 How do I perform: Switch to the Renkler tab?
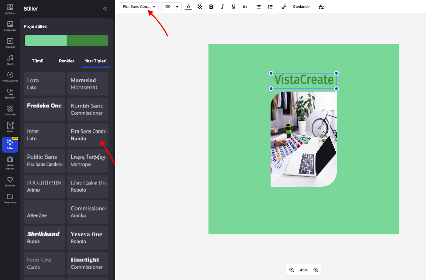(x=67, y=61)
